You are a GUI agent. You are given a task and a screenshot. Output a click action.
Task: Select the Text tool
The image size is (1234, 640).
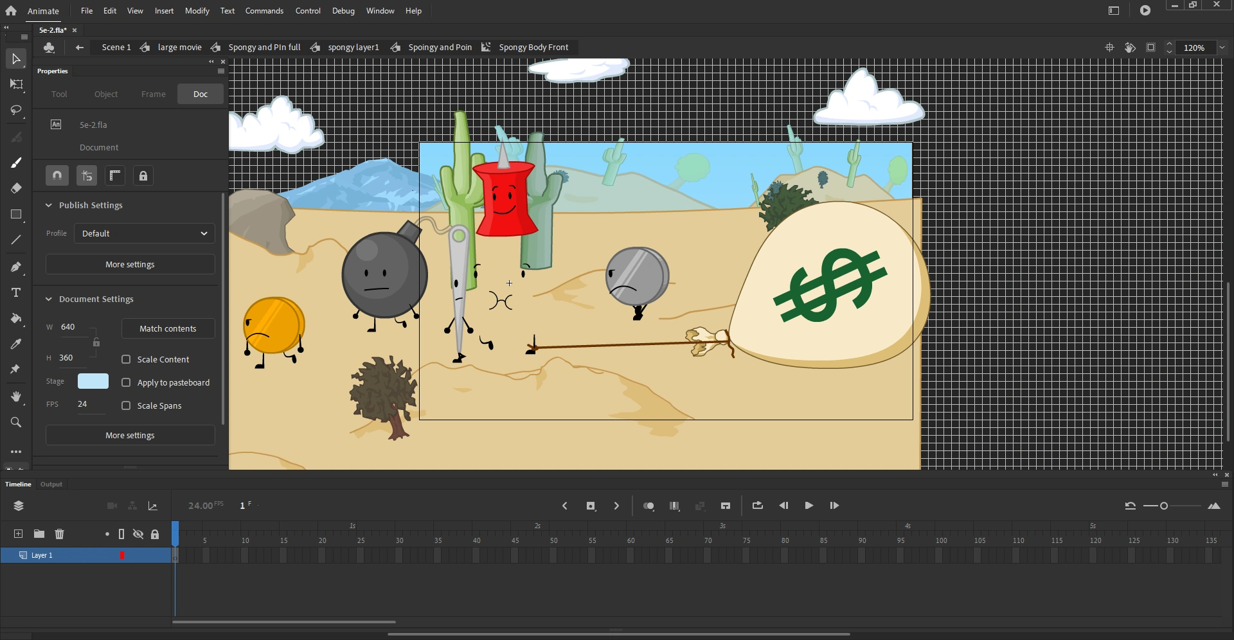click(x=16, y=292)
